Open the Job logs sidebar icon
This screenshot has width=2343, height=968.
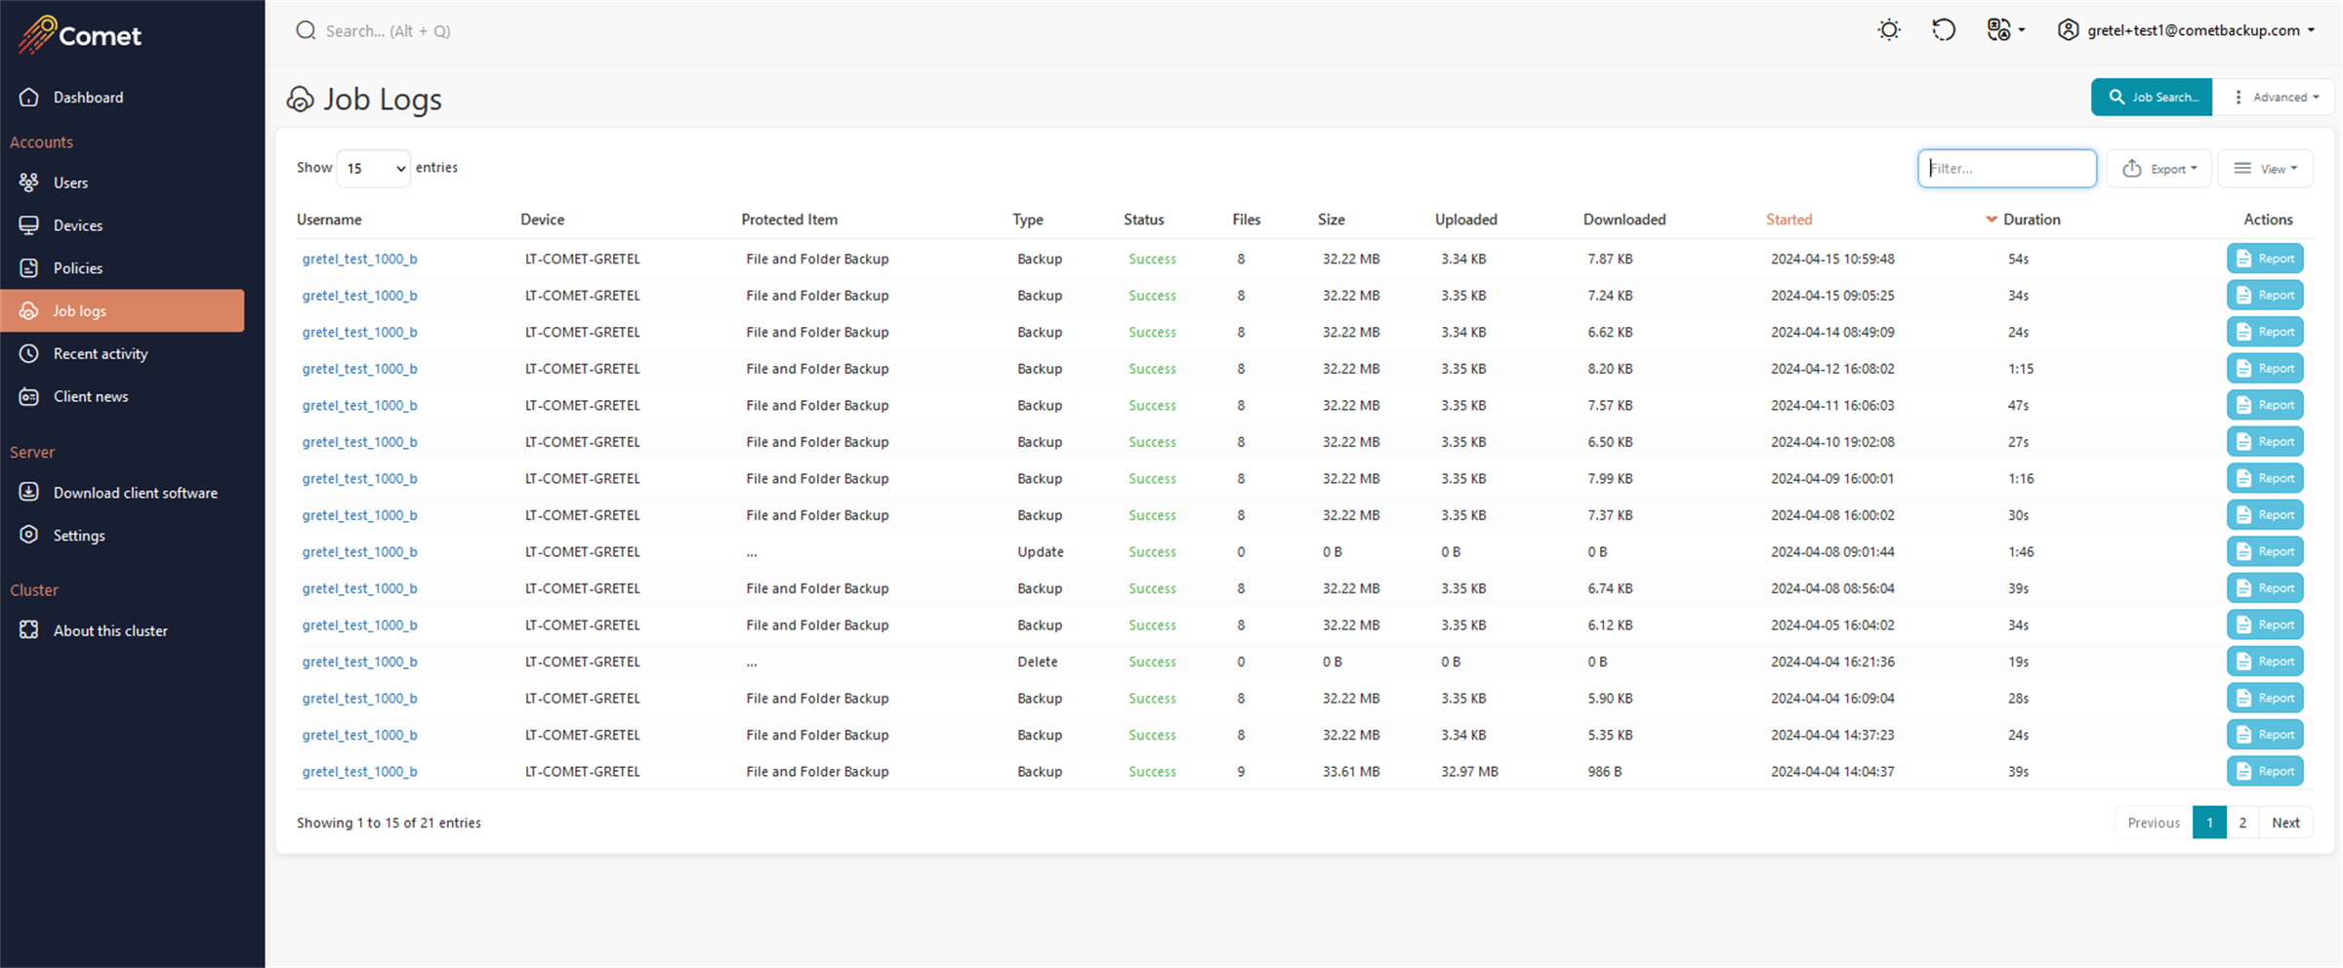pos(28,310)
